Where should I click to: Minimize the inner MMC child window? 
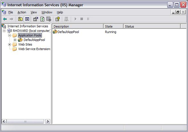173,12
